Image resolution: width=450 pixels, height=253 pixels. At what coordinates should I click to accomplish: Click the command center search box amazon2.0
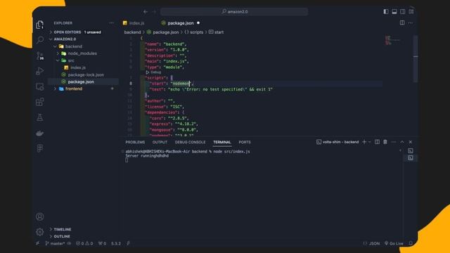click(234, 12)
